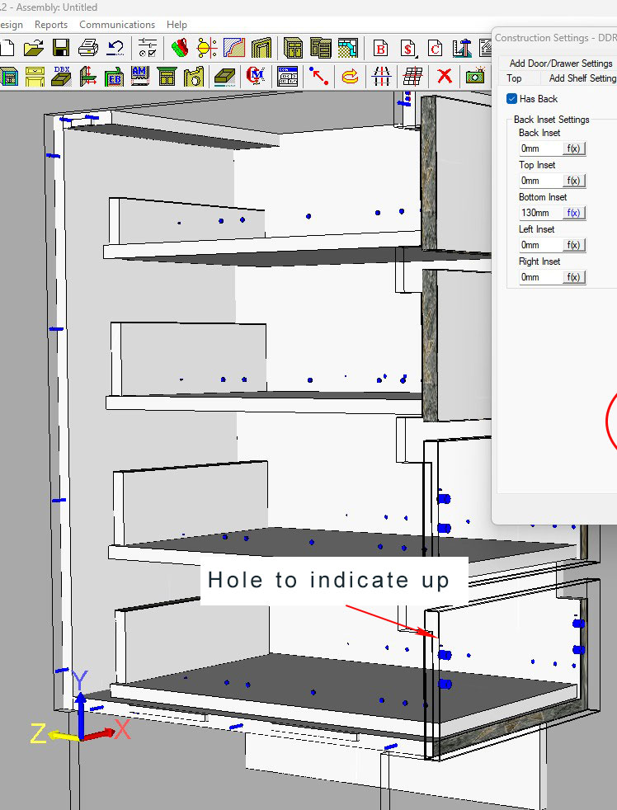Click the DBX toolbar icon
617x810 pixels.
[x=62, y=77]
